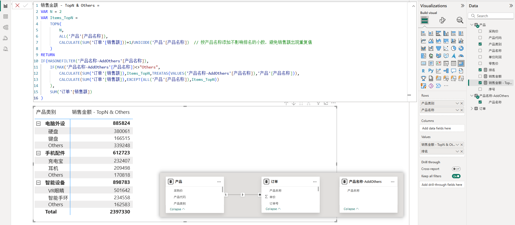Toggle Keep all filters switch
The height and width of the screenshot is (225, 515).
pyautogui.click(x=456, y=176)
